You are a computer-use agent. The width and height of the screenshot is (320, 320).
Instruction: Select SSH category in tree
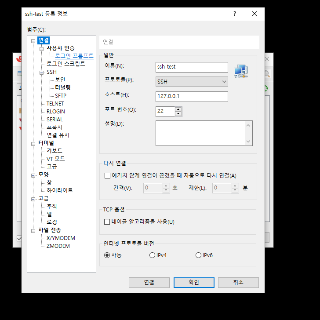[51, 72]
